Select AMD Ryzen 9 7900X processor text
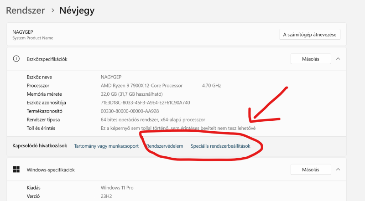 tap(141, 86)
